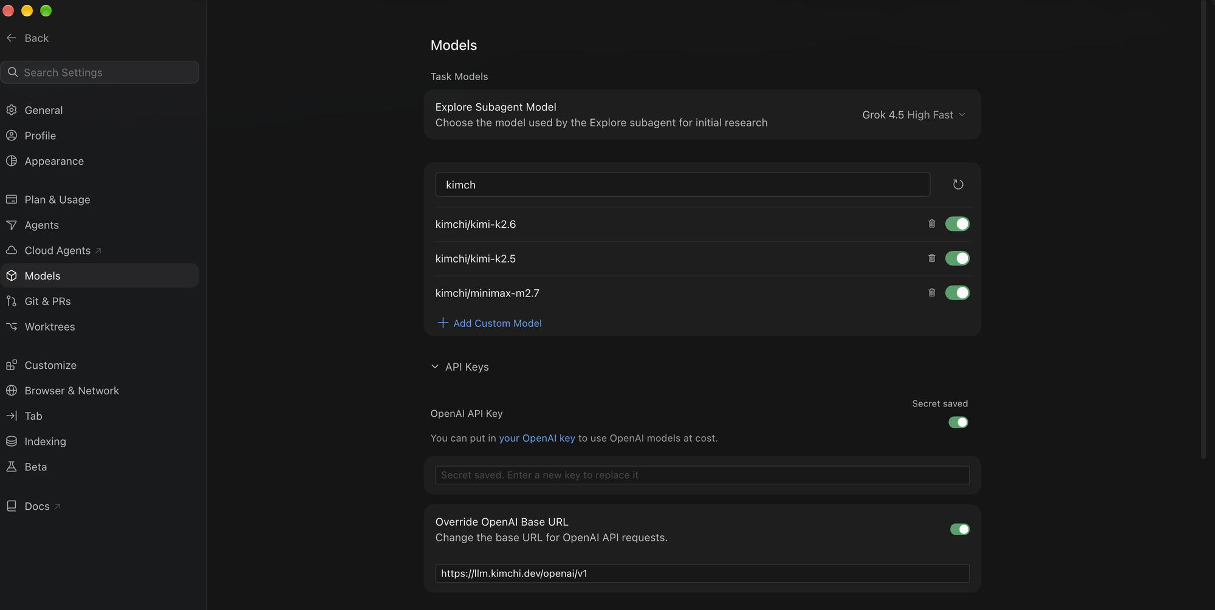Click the OpenAI base URL field
The height and width of the screenshot is (610, 1215).
click(702, 574)
